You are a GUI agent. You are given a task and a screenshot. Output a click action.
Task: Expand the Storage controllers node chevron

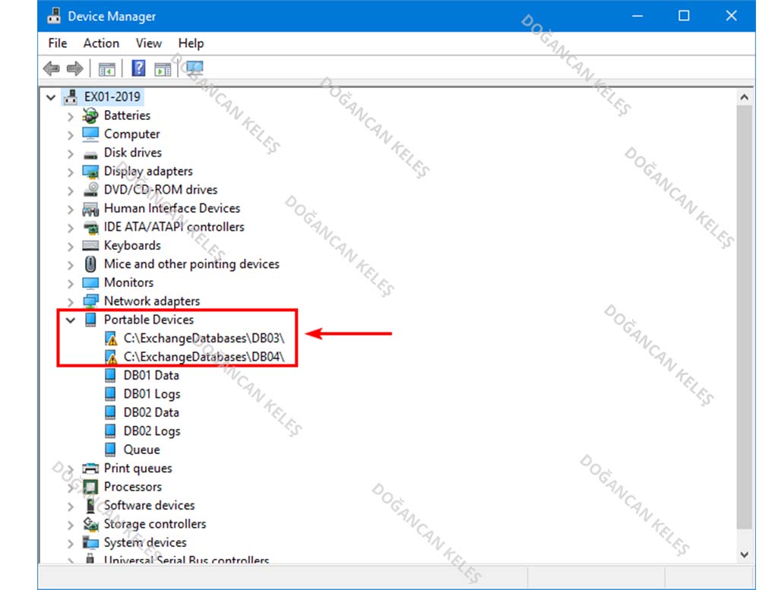[x=71, y=525]
